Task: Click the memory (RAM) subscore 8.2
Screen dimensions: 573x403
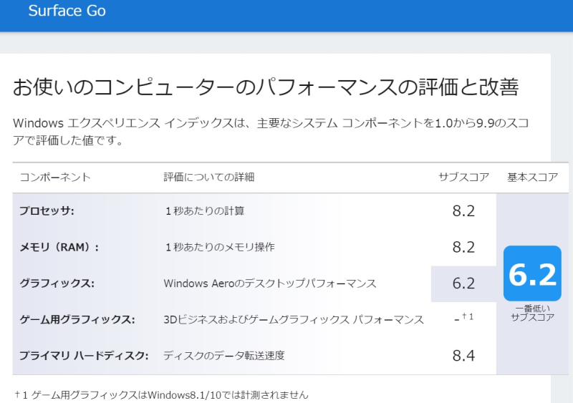Action: click(x=463, y=247)
